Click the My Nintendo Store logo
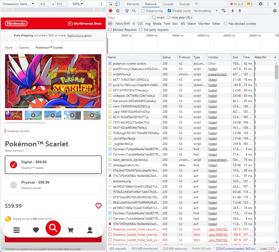279x252 pixels. pyautogui.click(x=85, y=23)
